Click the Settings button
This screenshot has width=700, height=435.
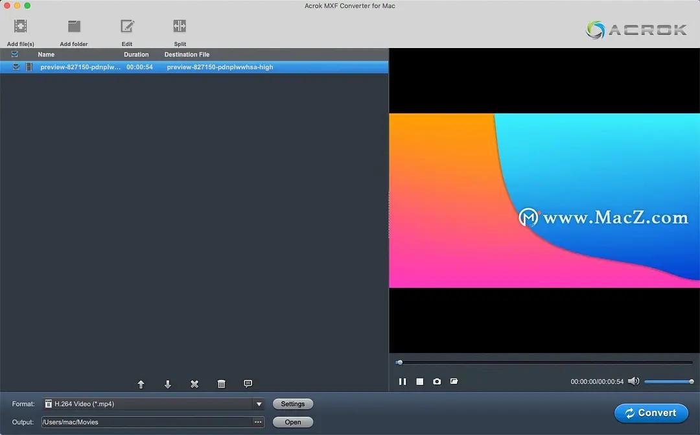tap(293, 404)
